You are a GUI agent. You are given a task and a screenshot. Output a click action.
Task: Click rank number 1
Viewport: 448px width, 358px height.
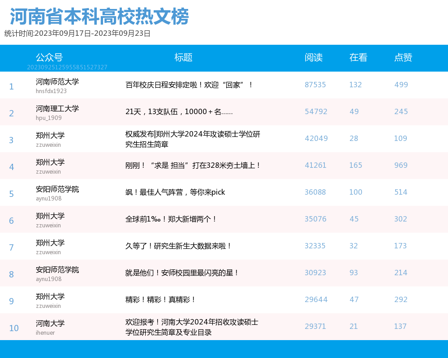click(12, 86)
